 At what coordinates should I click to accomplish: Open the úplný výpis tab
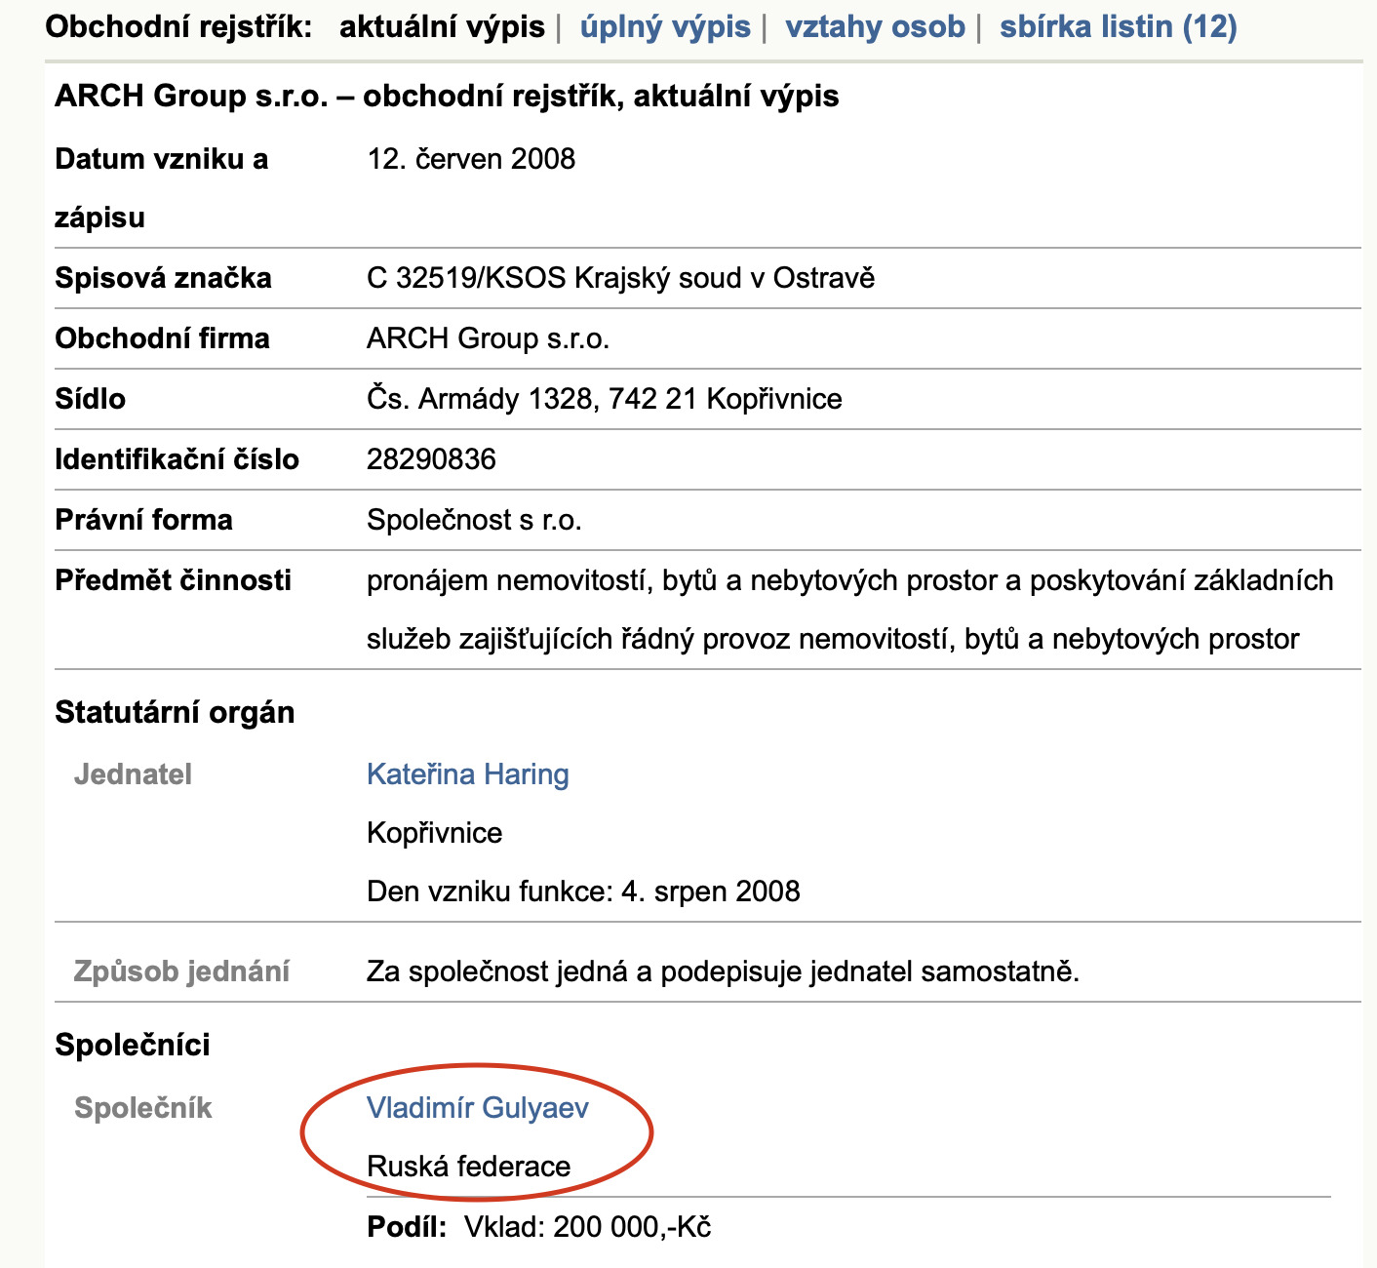665,26
